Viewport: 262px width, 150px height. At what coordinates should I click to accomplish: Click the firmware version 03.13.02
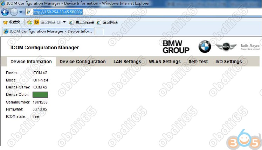point(40,109)
